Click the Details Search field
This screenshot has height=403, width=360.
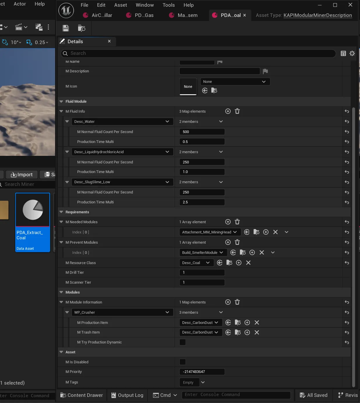pyautogui.click(x=198, y=53)
